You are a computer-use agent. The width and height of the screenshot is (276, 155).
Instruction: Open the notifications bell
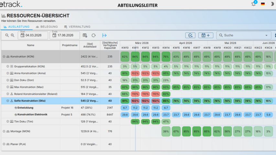[253, 4]
